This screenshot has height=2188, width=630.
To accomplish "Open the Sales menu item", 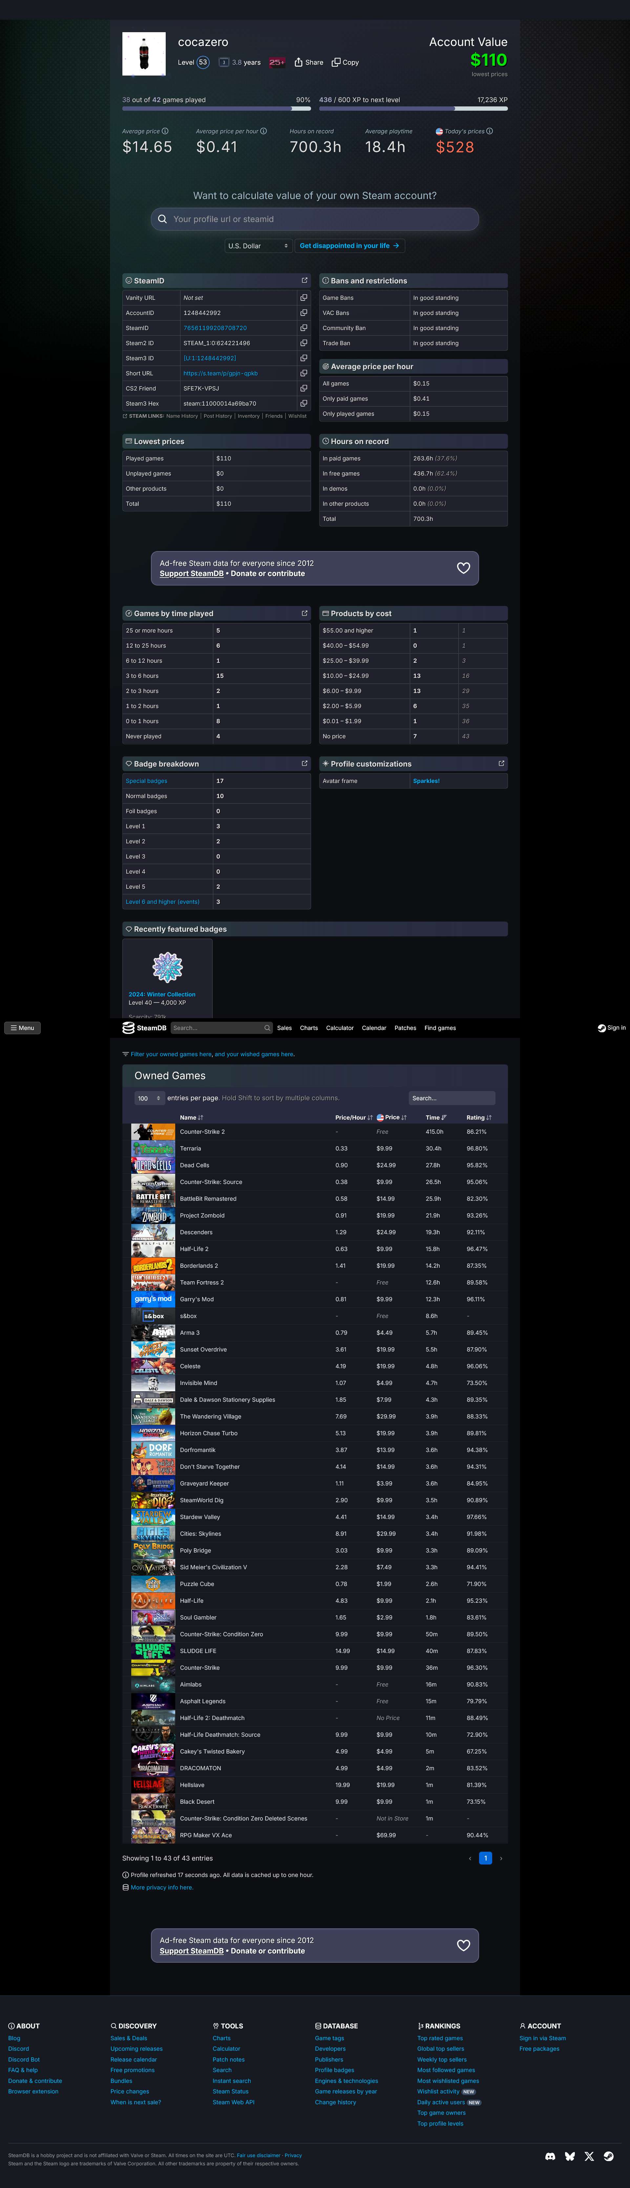I will click(x=284, y=1028).
